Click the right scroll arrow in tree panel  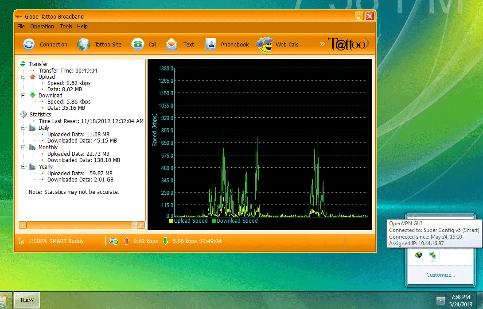(x=141, y=225)
